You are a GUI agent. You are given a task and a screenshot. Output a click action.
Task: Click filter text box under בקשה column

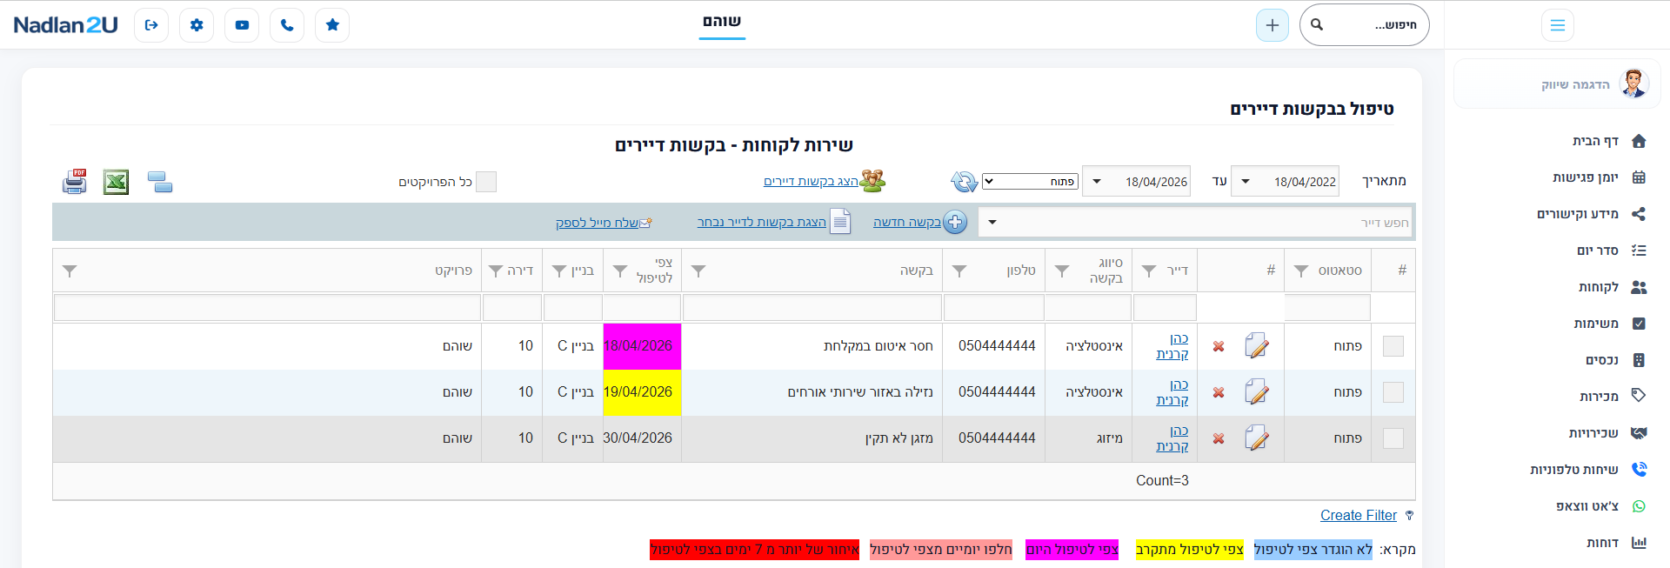click(812, 308)
